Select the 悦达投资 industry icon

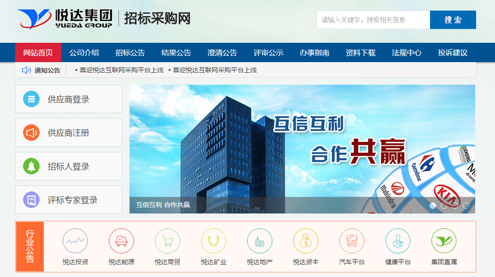point(75,241)
